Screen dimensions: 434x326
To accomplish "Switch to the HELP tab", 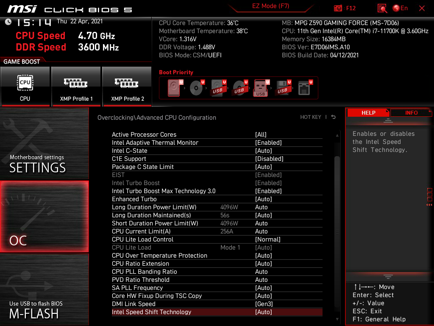I will click(x=368, y=112).
